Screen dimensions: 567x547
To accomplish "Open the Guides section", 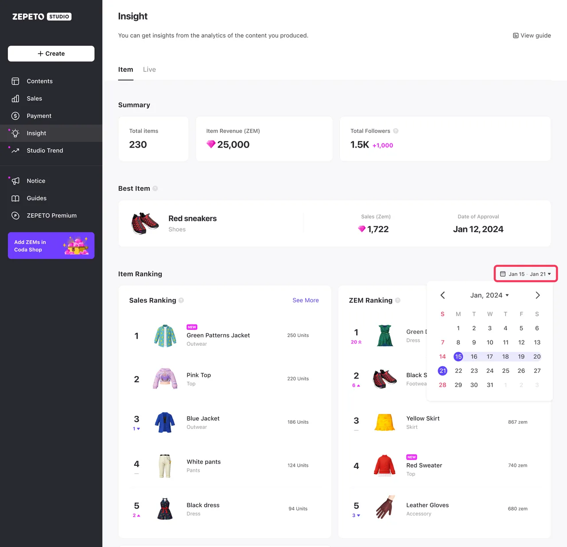I will point(36,198).
